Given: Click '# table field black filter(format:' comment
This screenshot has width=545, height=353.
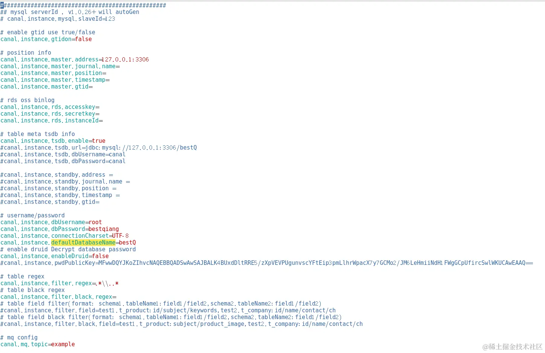Looking at the screenshot, I should click(171, 317).
